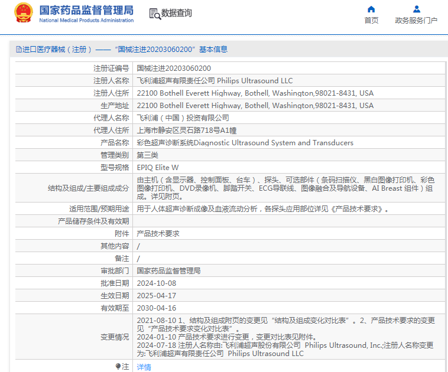
Task: Open 首页 link
Action: 371,20
